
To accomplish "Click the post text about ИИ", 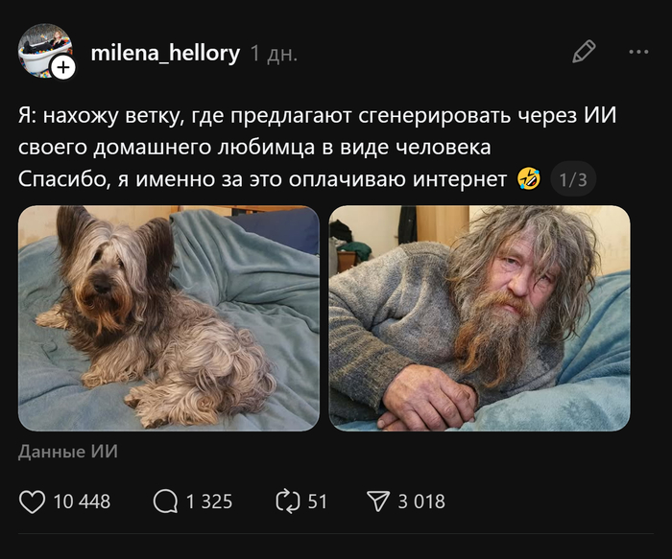I will [317, 148].
